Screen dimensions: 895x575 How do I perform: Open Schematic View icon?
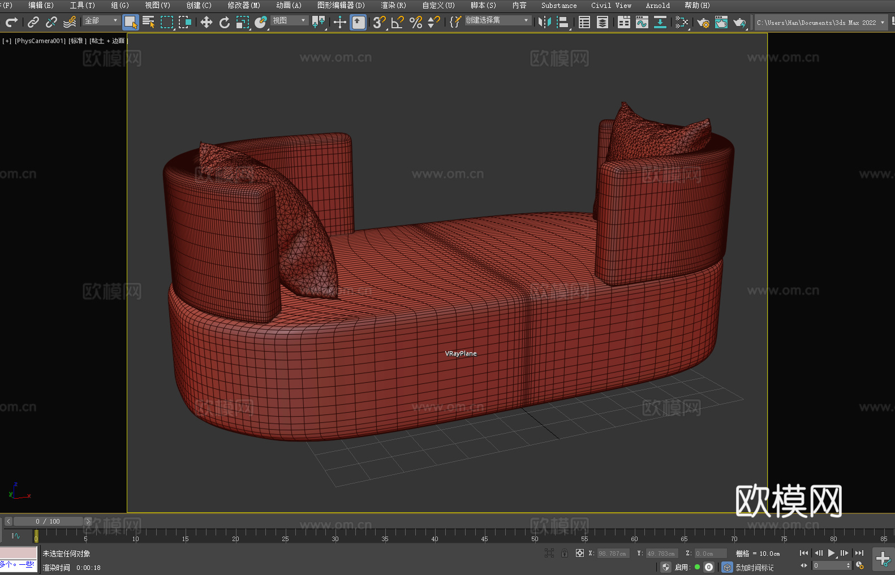coord(660,22)
